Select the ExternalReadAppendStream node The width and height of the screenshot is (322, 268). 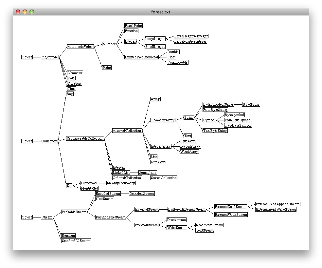point(277,204)
